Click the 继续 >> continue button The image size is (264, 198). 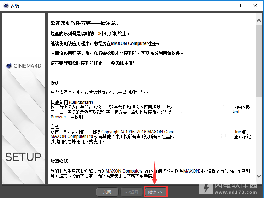(x=156, y=192)
